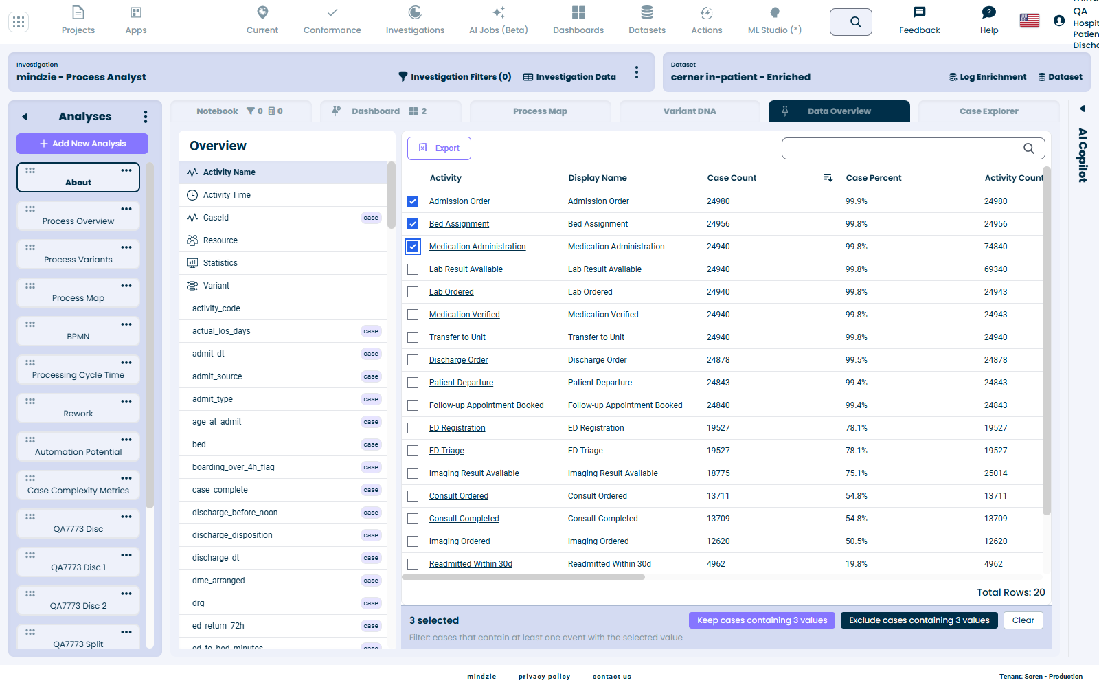The image size is (1099, 687).
Task: Click the Investigation Filters funnel icon
Action: point(403,77)
